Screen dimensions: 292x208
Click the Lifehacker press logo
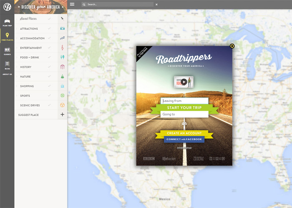click(169, 158)
